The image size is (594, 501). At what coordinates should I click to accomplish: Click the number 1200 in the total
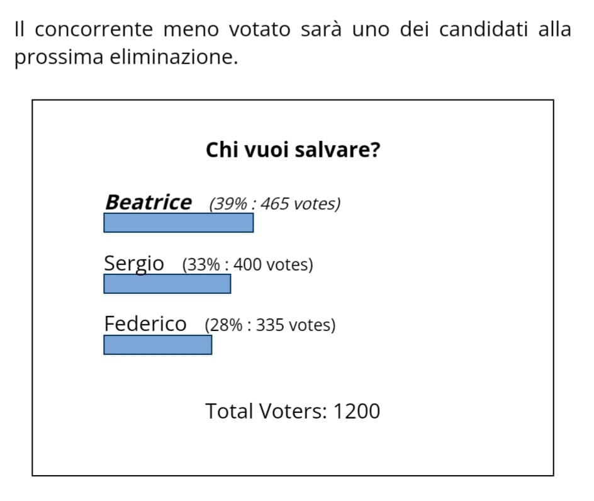pyautogui.click(x=357, y=411)
